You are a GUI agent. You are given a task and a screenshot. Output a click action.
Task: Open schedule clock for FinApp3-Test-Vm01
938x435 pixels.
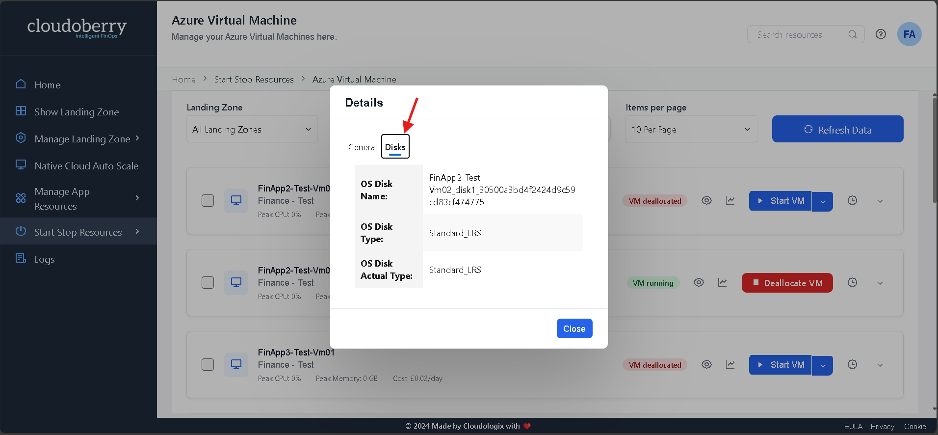click(x=852, y=365)
